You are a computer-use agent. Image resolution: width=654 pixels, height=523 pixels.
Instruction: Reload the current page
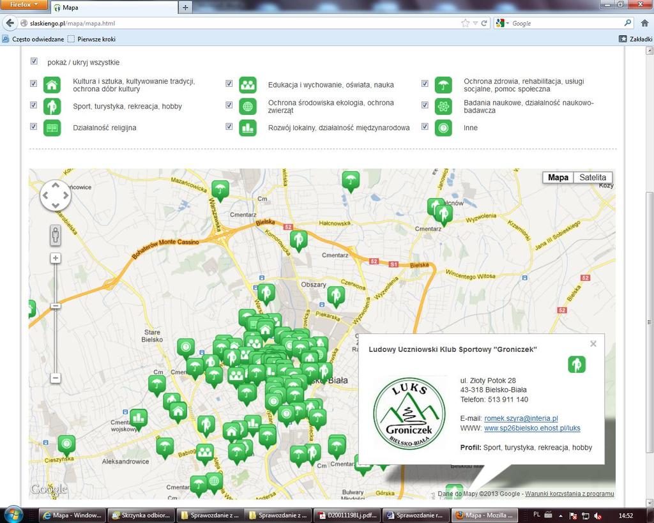[x=484, y=24]
